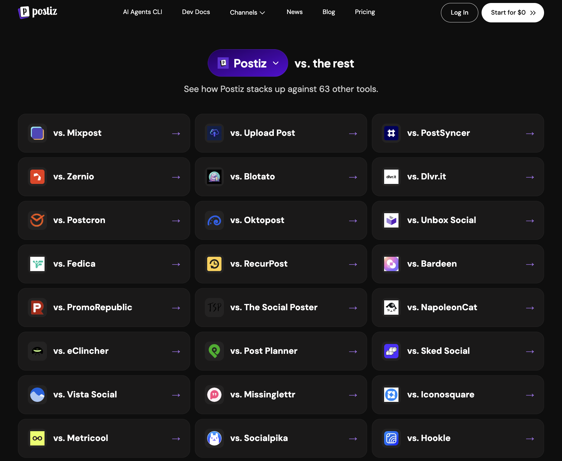The height and width of the screenshot is (461, 562).
Task: Click the Vista Social blue wave icon
Action: coord(37,395)
